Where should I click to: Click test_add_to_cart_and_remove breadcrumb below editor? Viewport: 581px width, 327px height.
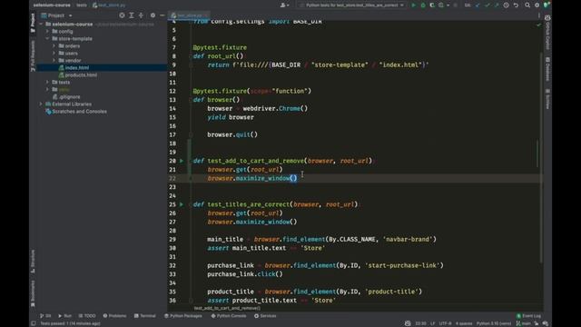pos(227,308)
